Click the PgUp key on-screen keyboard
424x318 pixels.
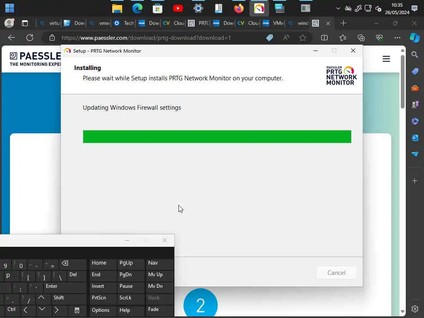click(x=131, y=264)
